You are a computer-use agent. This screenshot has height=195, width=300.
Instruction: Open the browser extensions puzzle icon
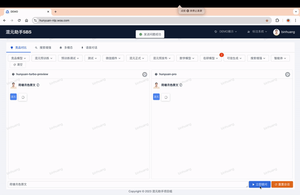[277, 21]
